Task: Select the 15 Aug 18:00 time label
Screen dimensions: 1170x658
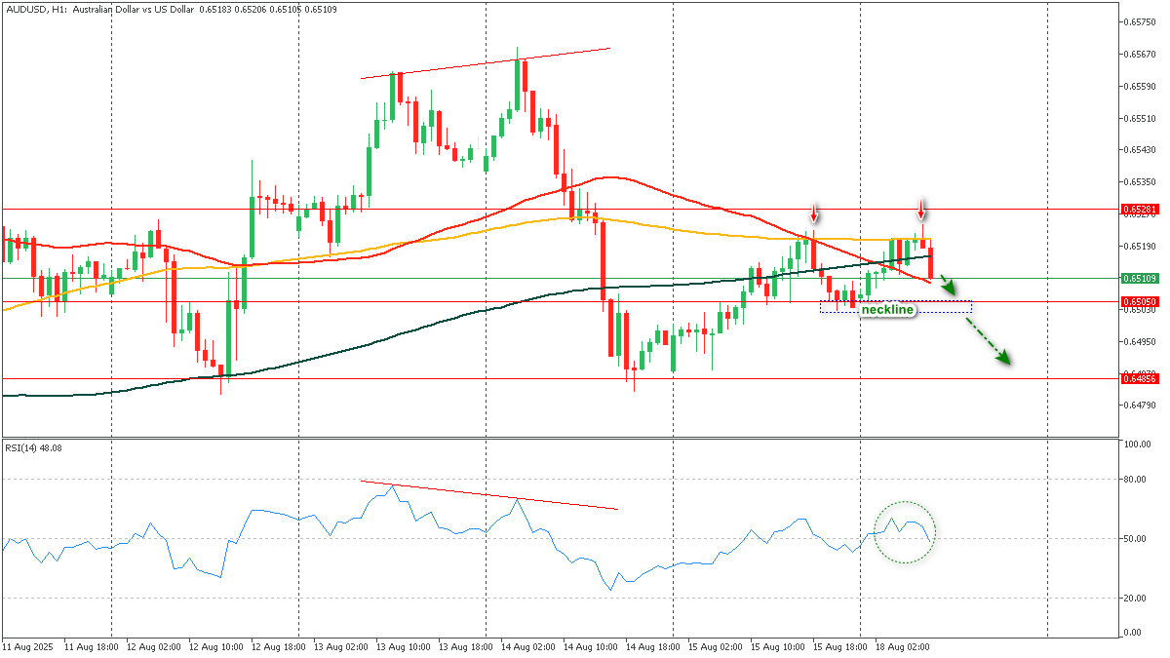Action: pyautogui.click(x=841, y=645)
